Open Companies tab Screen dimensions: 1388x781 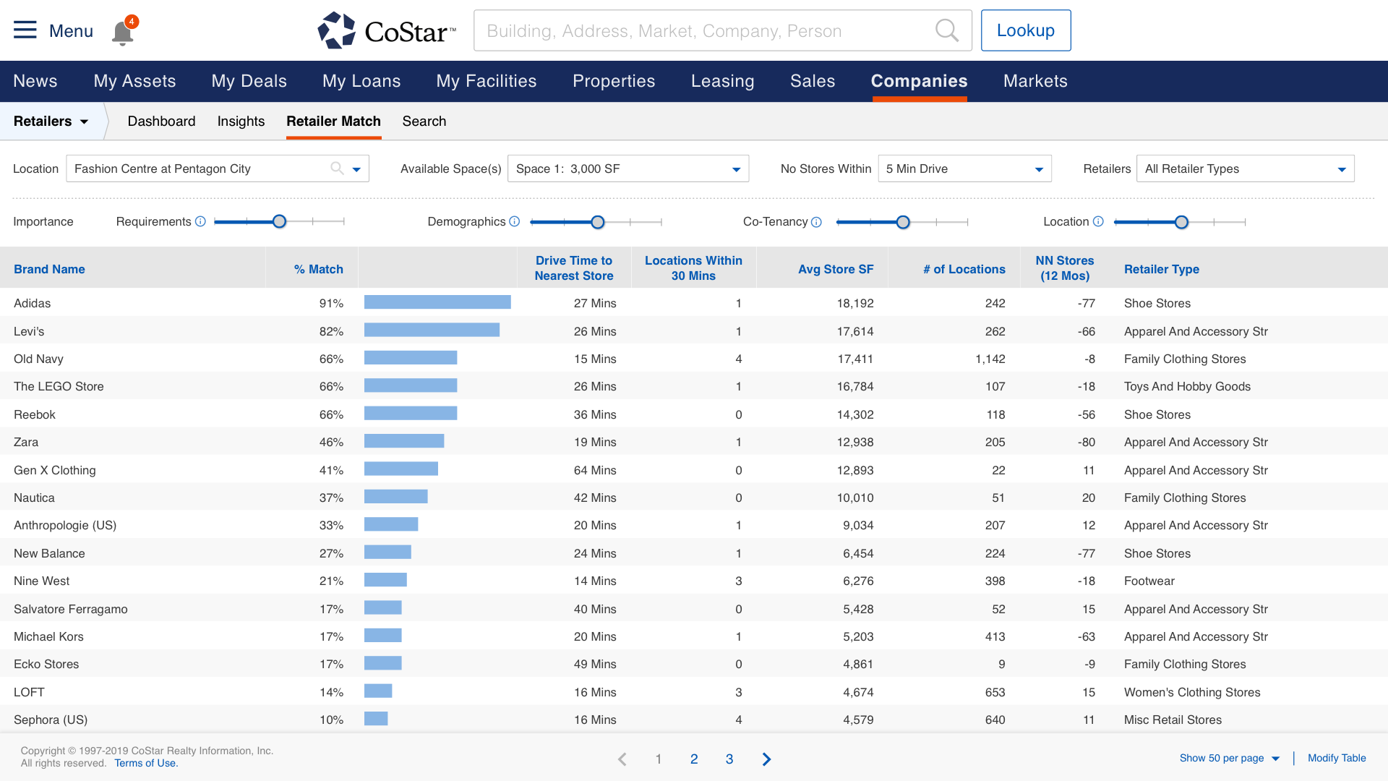click(919, 81)
